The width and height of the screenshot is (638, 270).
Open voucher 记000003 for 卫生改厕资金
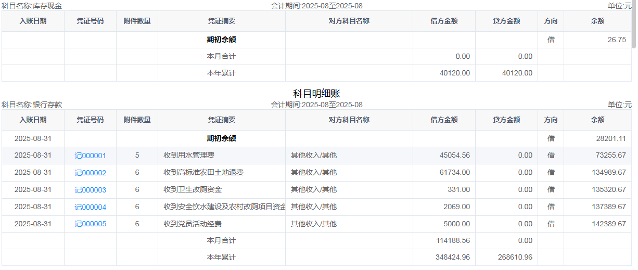90,190
